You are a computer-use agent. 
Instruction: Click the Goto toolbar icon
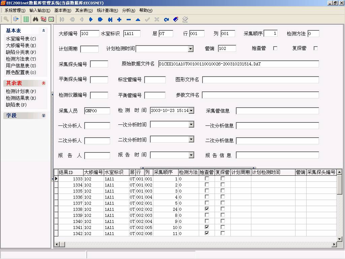[x=185, y=20]
